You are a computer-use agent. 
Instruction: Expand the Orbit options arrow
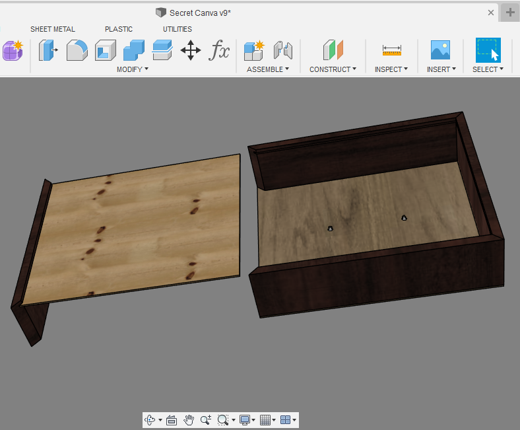[x=160, y=420]
